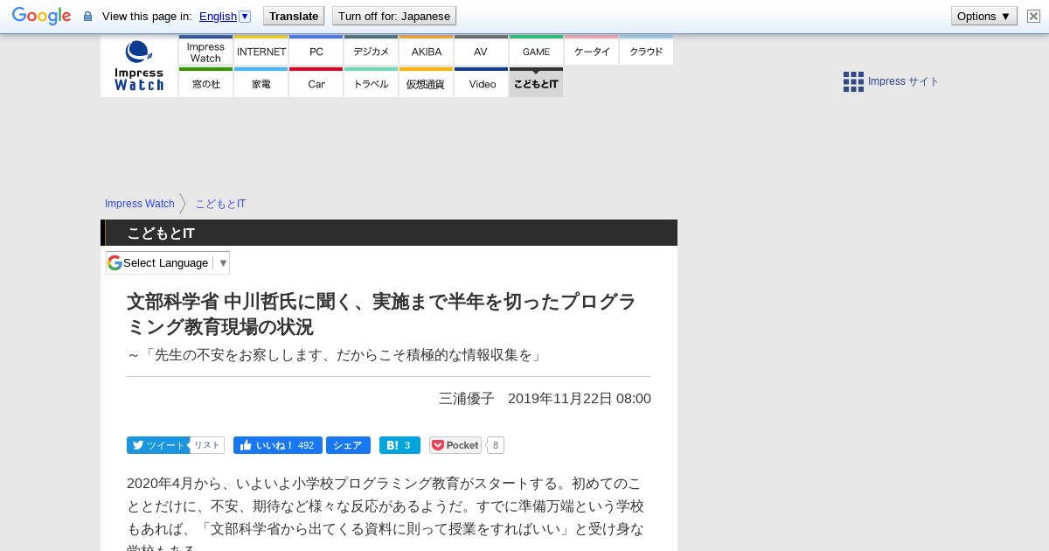Click the Pocket save button

pos(455,445)
